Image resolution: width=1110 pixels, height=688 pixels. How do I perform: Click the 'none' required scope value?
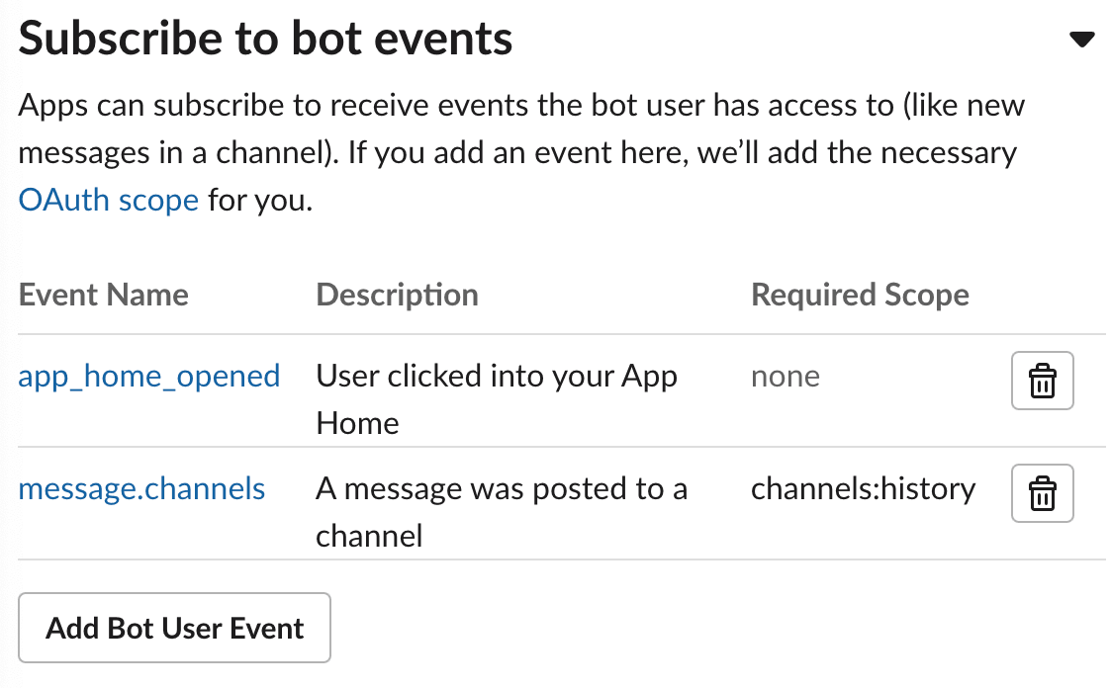coord(786,376)
